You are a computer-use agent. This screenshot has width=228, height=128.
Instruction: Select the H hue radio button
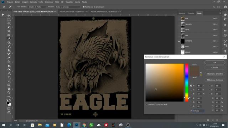191,86
